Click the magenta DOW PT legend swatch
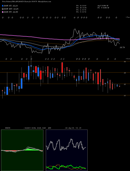The height and width of the screenshot is (171, 130). tap(3, 12)
